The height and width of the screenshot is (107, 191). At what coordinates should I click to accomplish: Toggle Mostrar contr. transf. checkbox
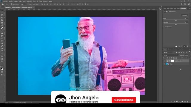pos(28,4)
